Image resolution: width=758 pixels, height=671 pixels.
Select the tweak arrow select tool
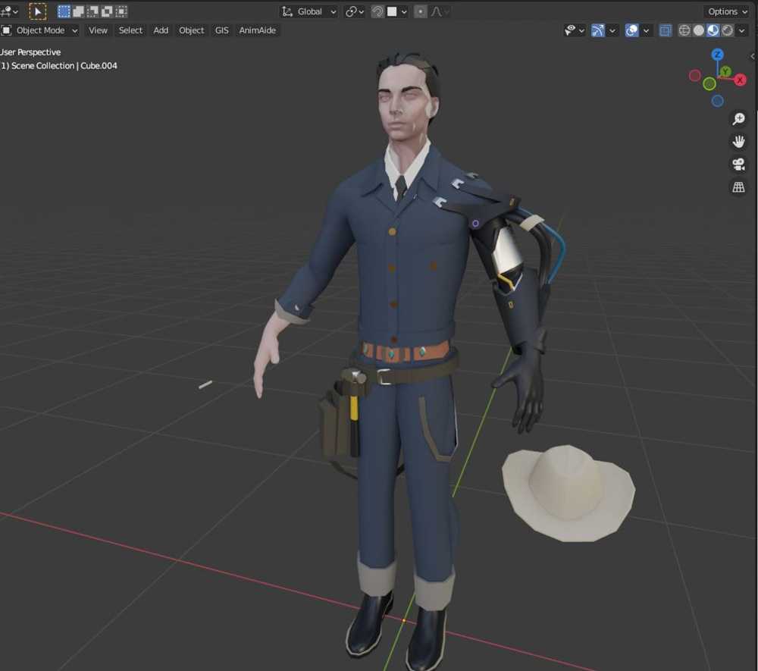coord(37,11)
